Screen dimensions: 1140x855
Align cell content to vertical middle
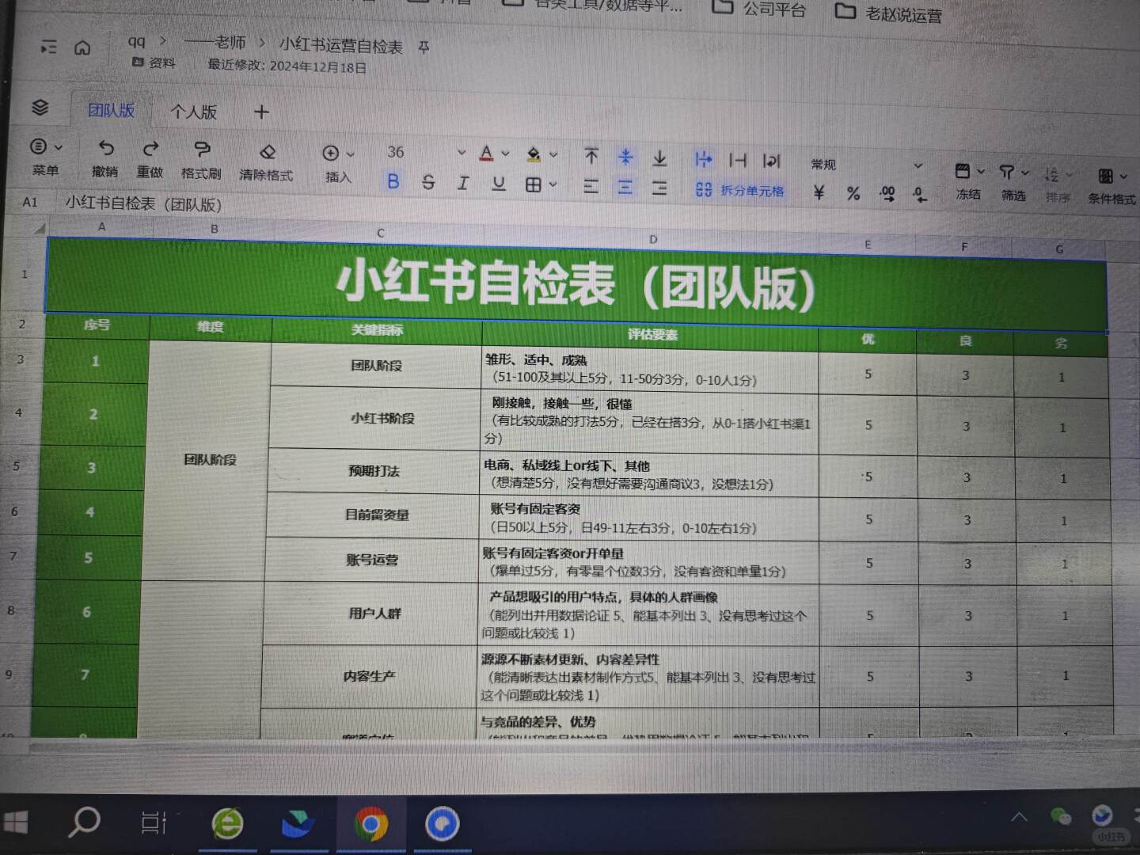point(625,157)
